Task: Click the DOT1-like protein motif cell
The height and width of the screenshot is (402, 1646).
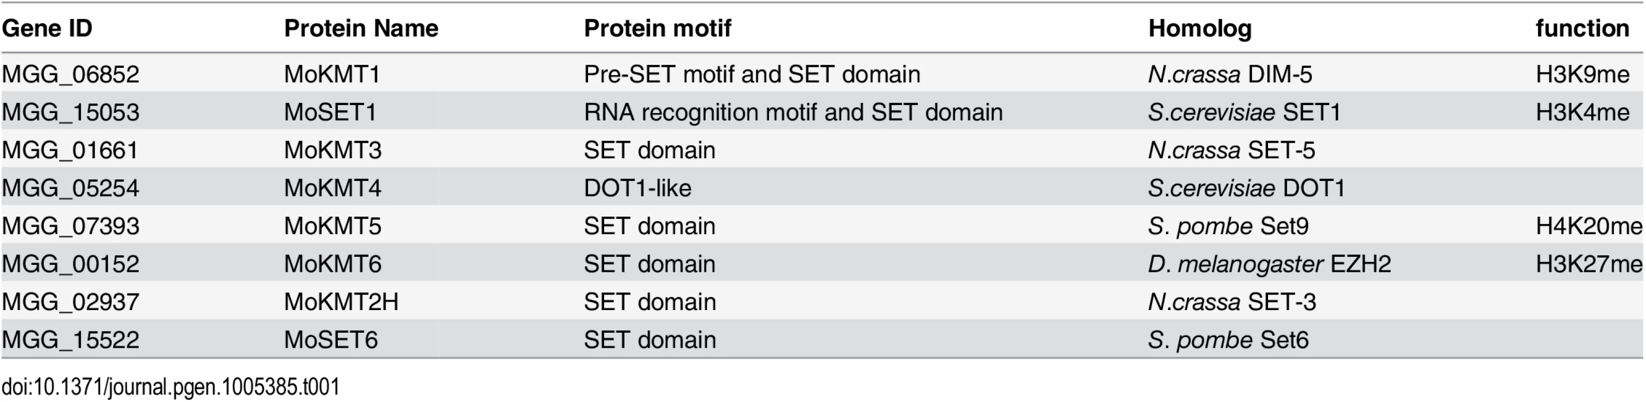Action: pos(637,188)
